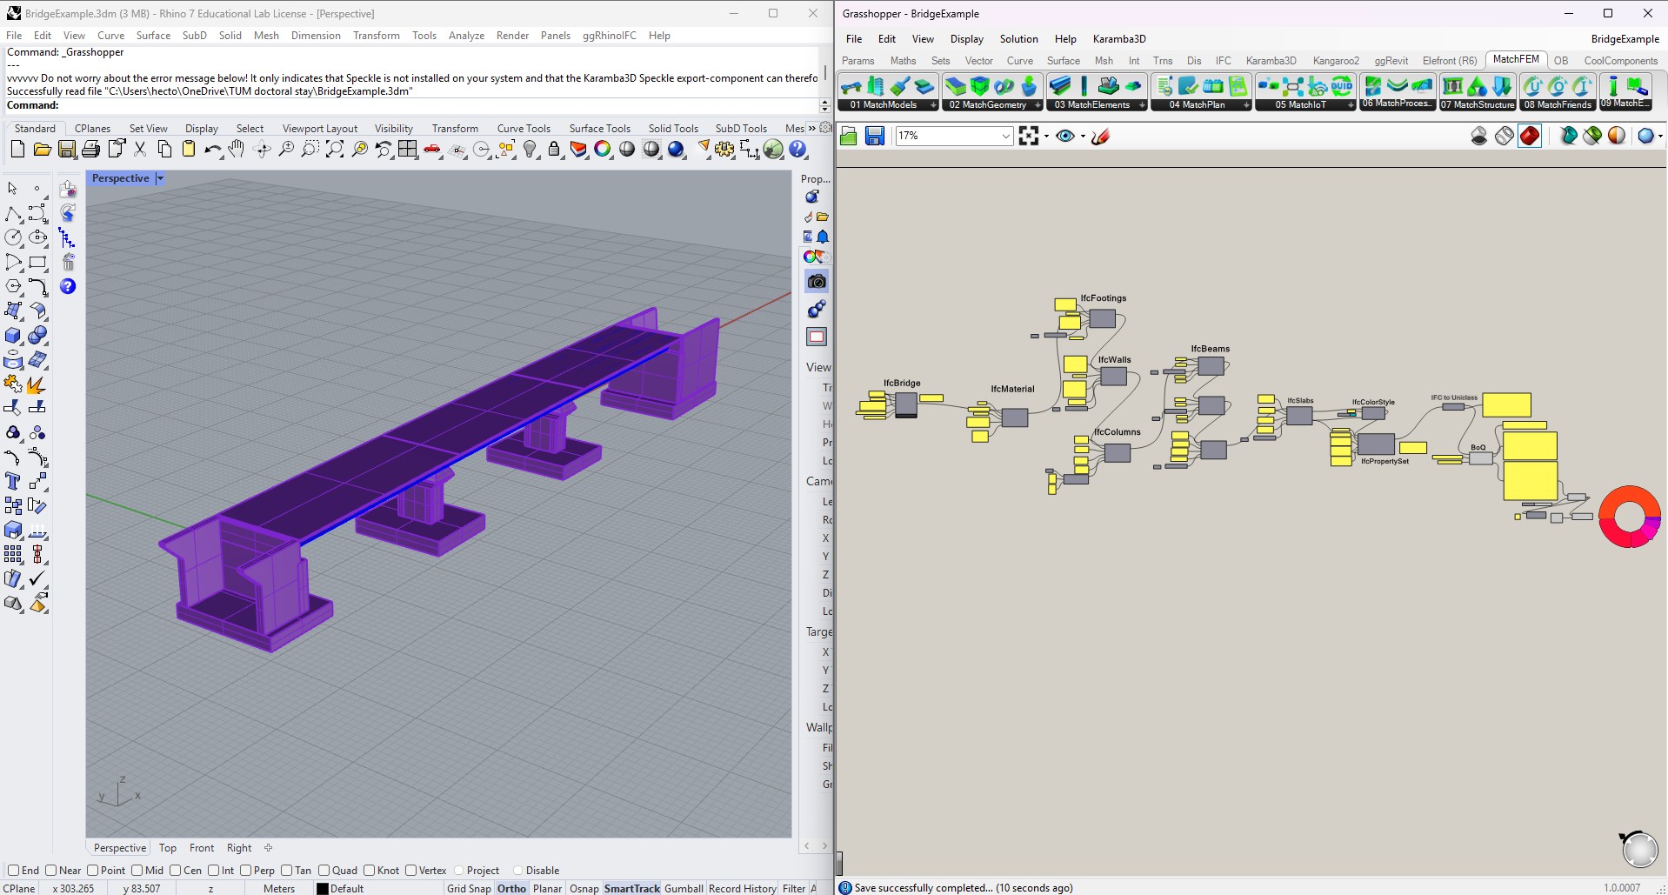Click the Text object tool in left sidebar
Viewport: 1668px width, 895px height.
coord(13,481)
